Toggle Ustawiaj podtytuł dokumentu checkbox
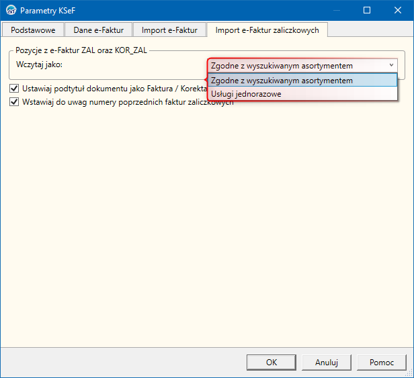 click(x=14, y=88)
